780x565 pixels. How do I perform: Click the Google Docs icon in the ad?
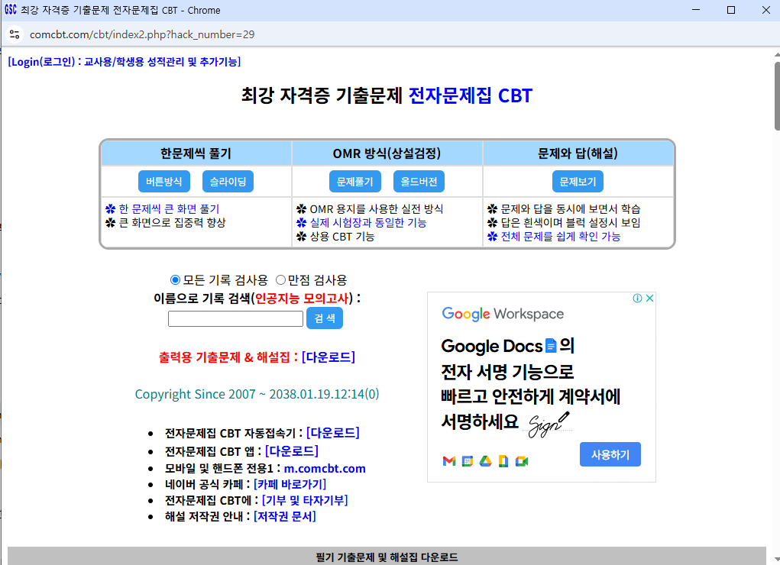point(503,462)
